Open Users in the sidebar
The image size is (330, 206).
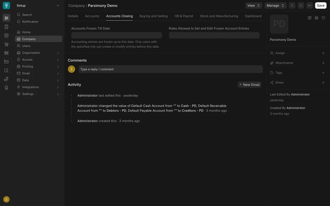pyautogui.click(x=39, y=46)
